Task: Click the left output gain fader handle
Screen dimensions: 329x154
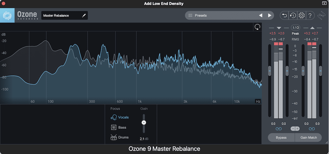Action: point(303,71)
